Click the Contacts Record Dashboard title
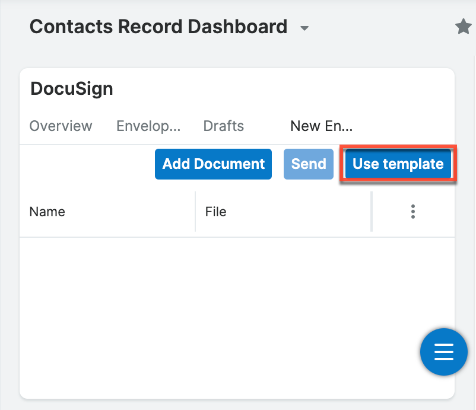 [x=158, y=26]
